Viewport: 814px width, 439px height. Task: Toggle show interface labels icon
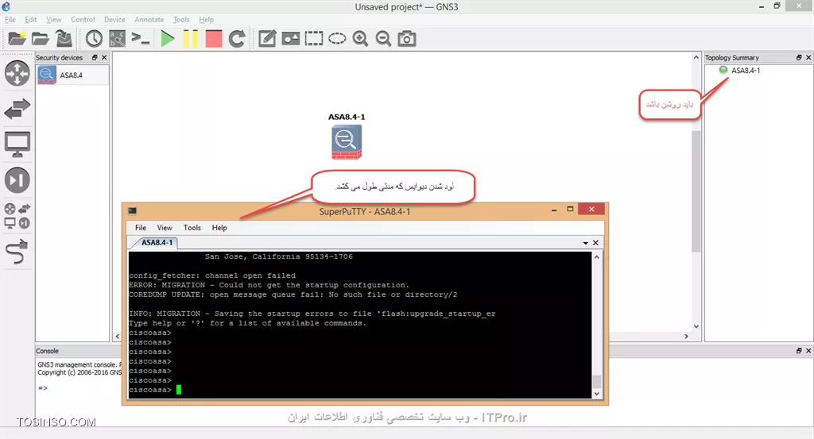coord(118,38)
